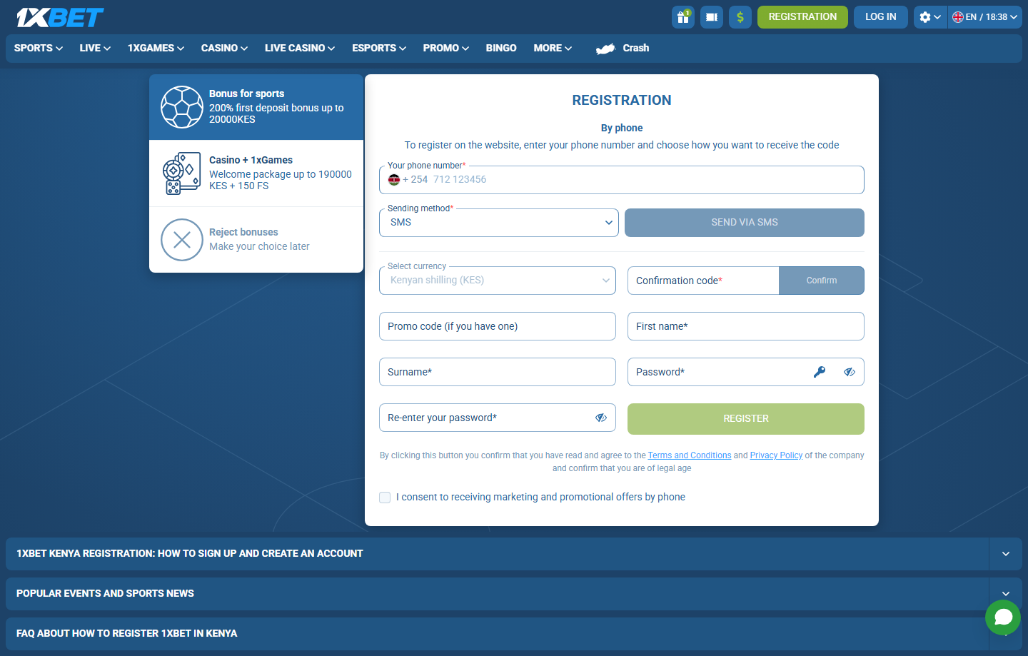Open the 1XGAMES menu
Screen dimensions: 1028x656
coord(156,49)
